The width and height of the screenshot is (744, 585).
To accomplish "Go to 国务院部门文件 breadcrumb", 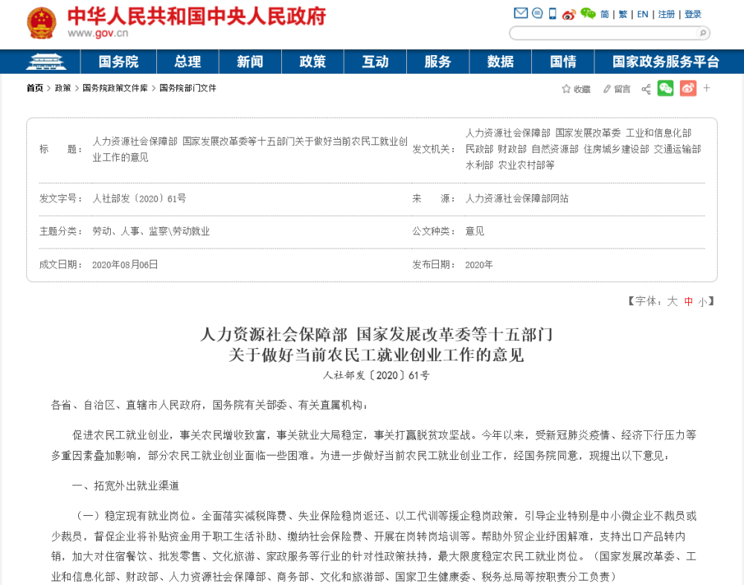I will [x=188, y=88].
